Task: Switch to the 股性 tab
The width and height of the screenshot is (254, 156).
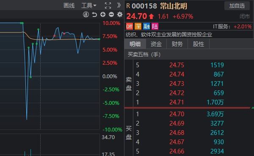Action: pyautogui.click(x=199, y=44)
